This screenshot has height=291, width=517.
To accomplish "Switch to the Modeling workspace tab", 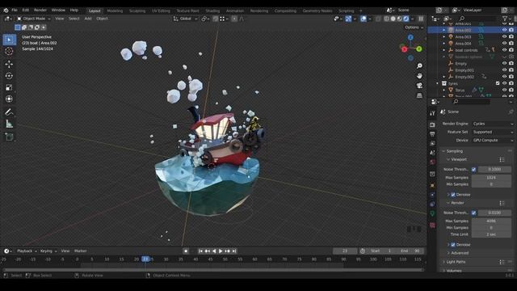I will tap(115, 11).
